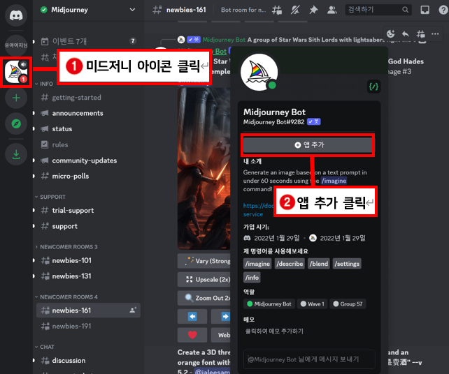
Task: Open the generated Sith Lords image
Action: tap(204, 169)
